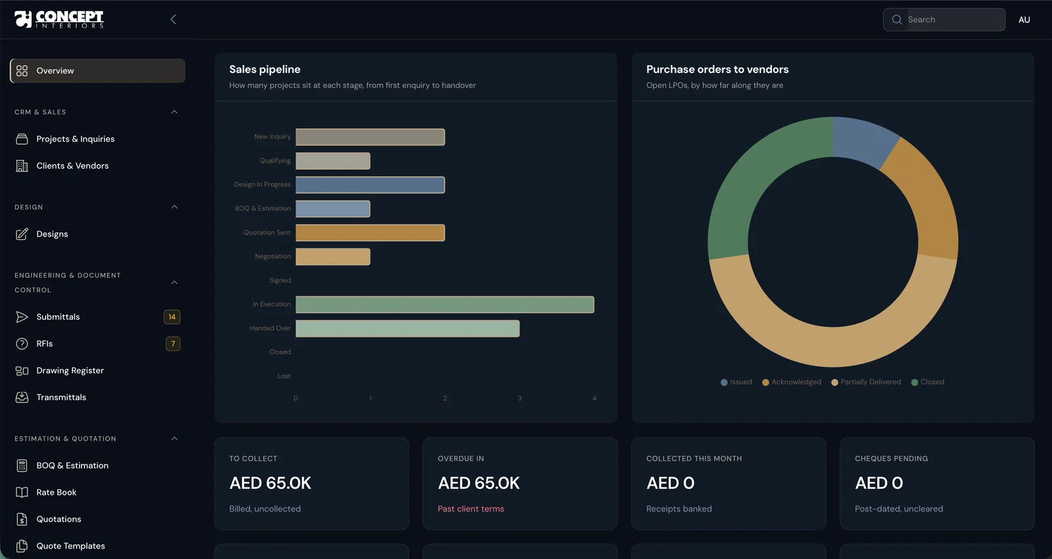Viewport: 1052px width, 559px height.
Task: Open the Overview page
Action: [97, 71]
